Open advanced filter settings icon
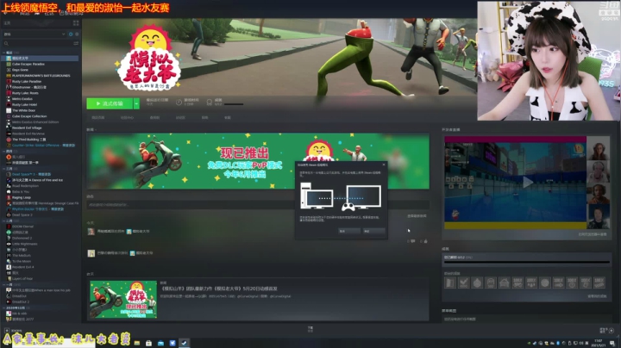This screenshot has height=348, width=621. [76, 43]
